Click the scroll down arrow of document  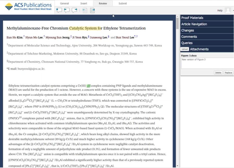(x=177, y=166)
